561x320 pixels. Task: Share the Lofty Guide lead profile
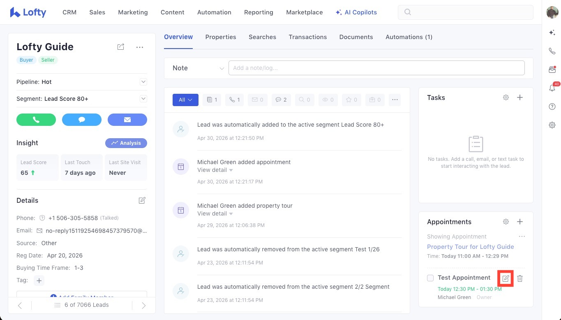(x=120, y=47)
